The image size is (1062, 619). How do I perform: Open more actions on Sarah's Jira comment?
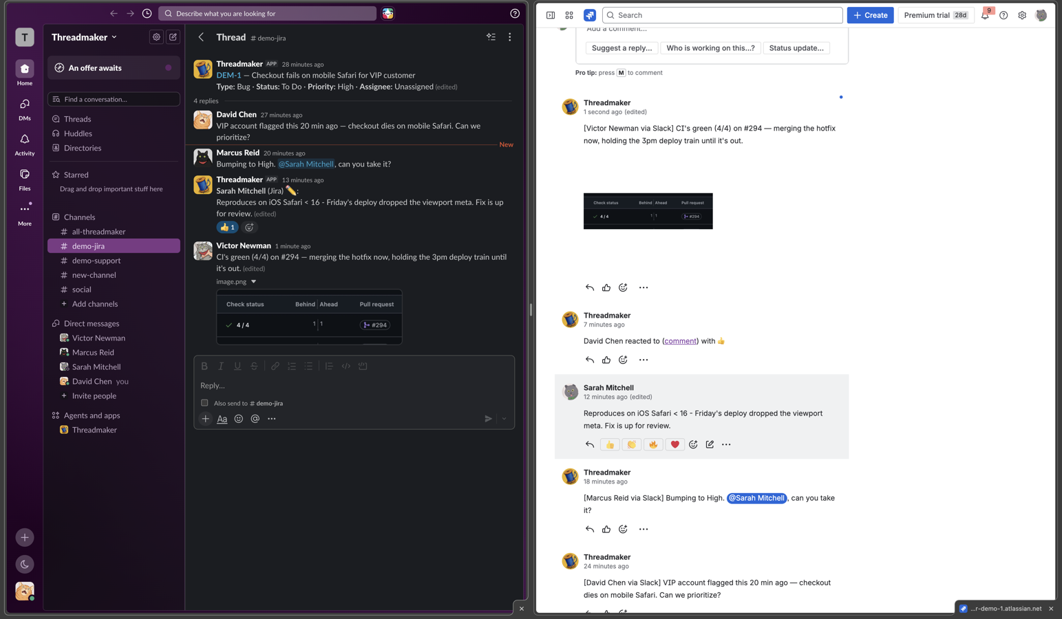(726, 444)
